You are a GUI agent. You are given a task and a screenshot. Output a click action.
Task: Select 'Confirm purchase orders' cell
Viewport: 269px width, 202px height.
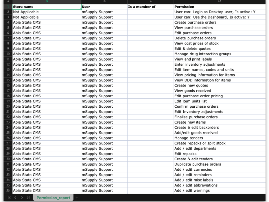tap(220, 106)
